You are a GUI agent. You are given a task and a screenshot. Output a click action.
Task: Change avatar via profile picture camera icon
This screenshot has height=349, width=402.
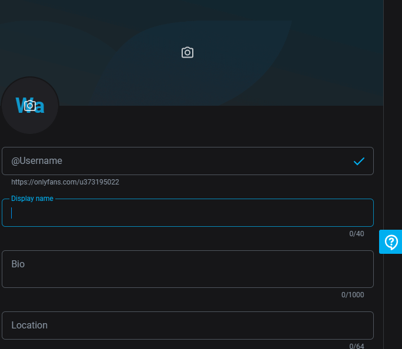(x=30, y=106)
